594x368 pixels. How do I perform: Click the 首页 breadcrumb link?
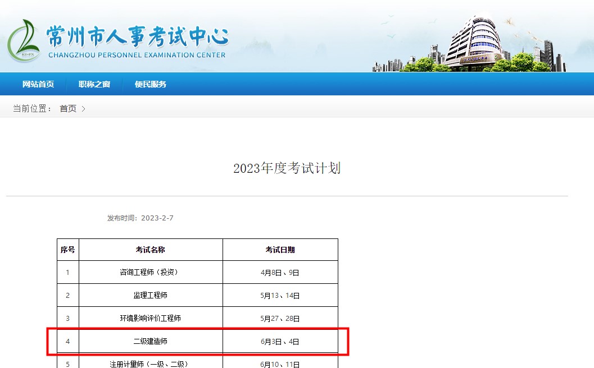[x=67, y=108]
